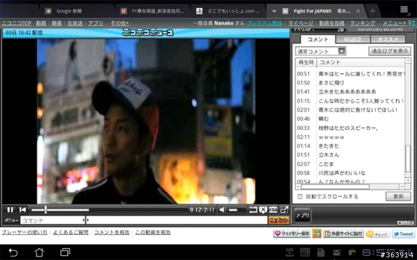Toggle comment display speech-bubble icon
Image resolution: width=417 pixels, height=260 pixels.
point(263,210)
